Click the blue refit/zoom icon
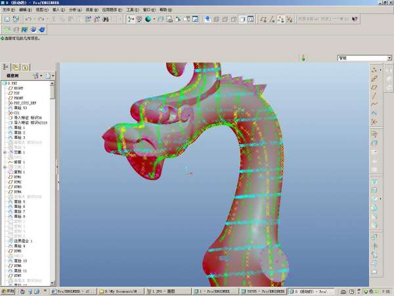The height and width of the screenshot is (296, 394). coord(208,19)
